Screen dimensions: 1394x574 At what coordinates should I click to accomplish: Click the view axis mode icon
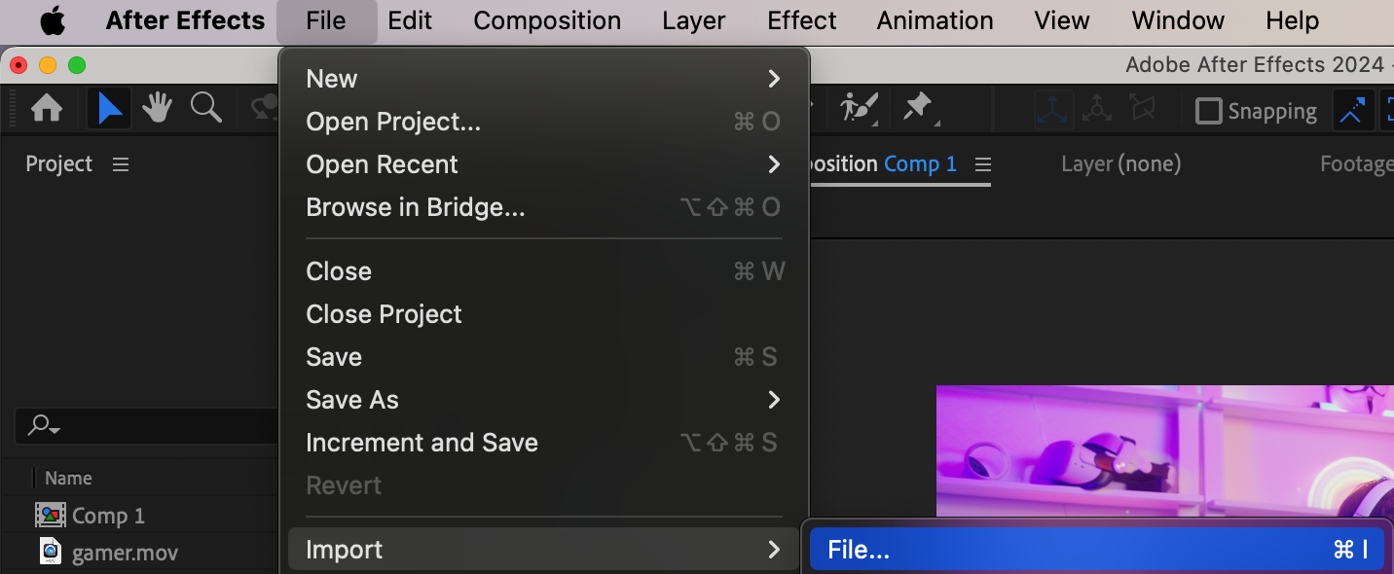click(1142, 110)
